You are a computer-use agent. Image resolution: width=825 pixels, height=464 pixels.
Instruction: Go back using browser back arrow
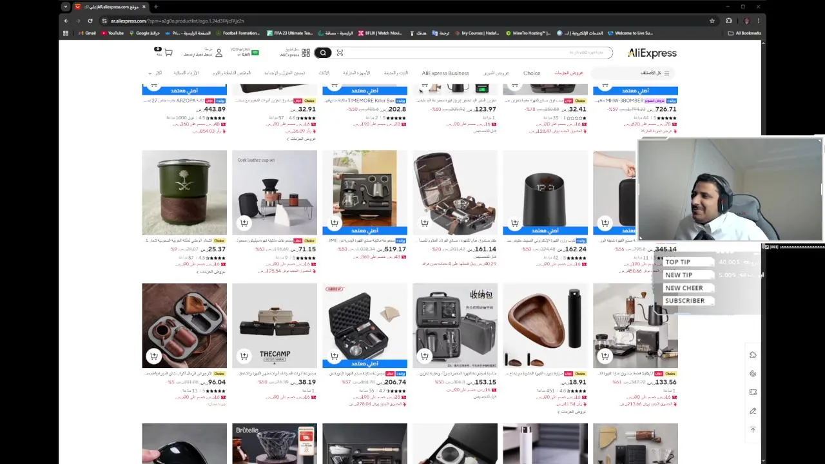coord(66,21)
